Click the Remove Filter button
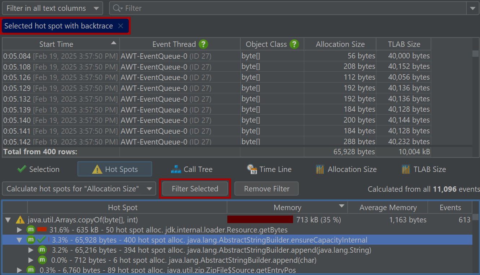 (x=267, y=188)
